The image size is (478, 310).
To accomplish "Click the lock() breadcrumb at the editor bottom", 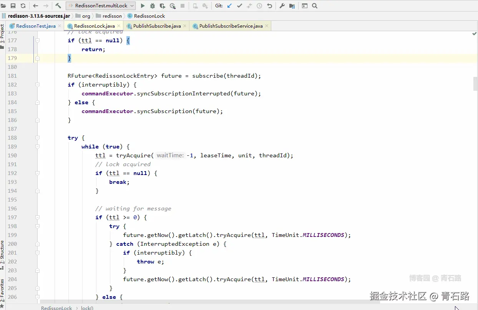I will pos(87,308).
